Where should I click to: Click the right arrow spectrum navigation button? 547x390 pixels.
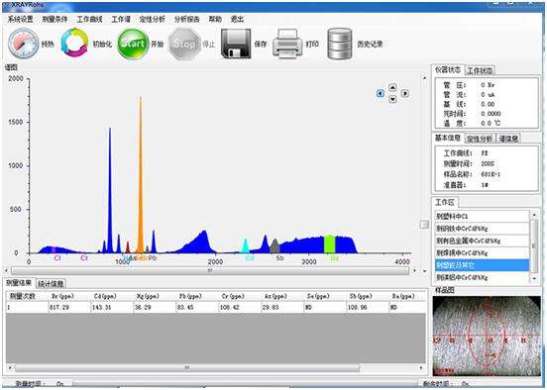click(x=405, y=93)
